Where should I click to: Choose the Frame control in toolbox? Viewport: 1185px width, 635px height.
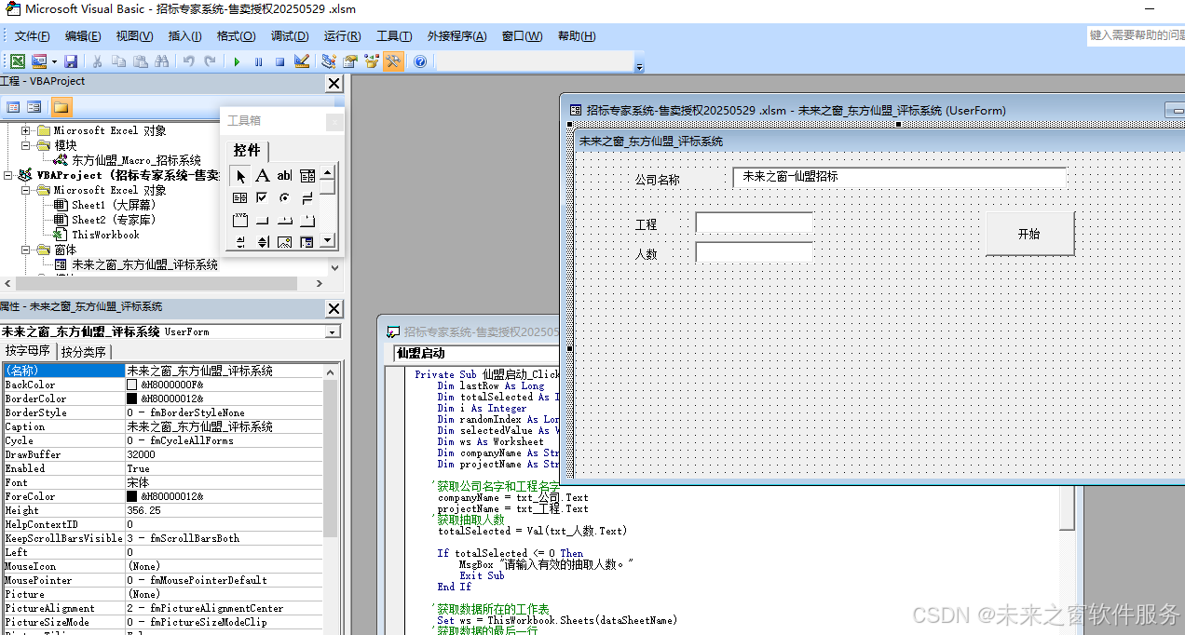point(240,220)
